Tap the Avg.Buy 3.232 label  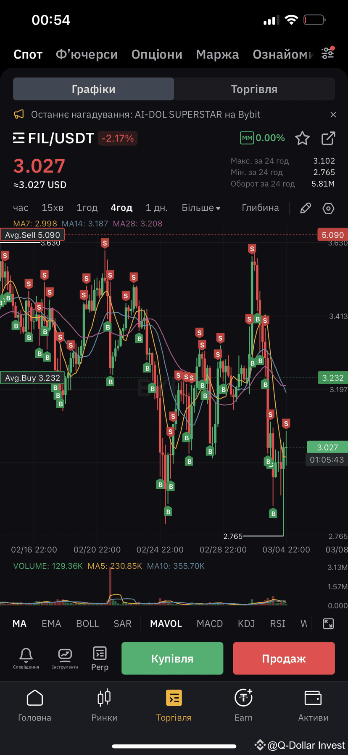point(32,378)
